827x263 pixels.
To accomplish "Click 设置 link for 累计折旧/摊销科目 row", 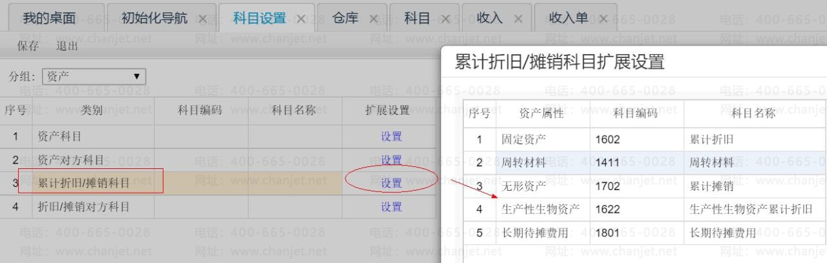I will (x=392, y=183).
